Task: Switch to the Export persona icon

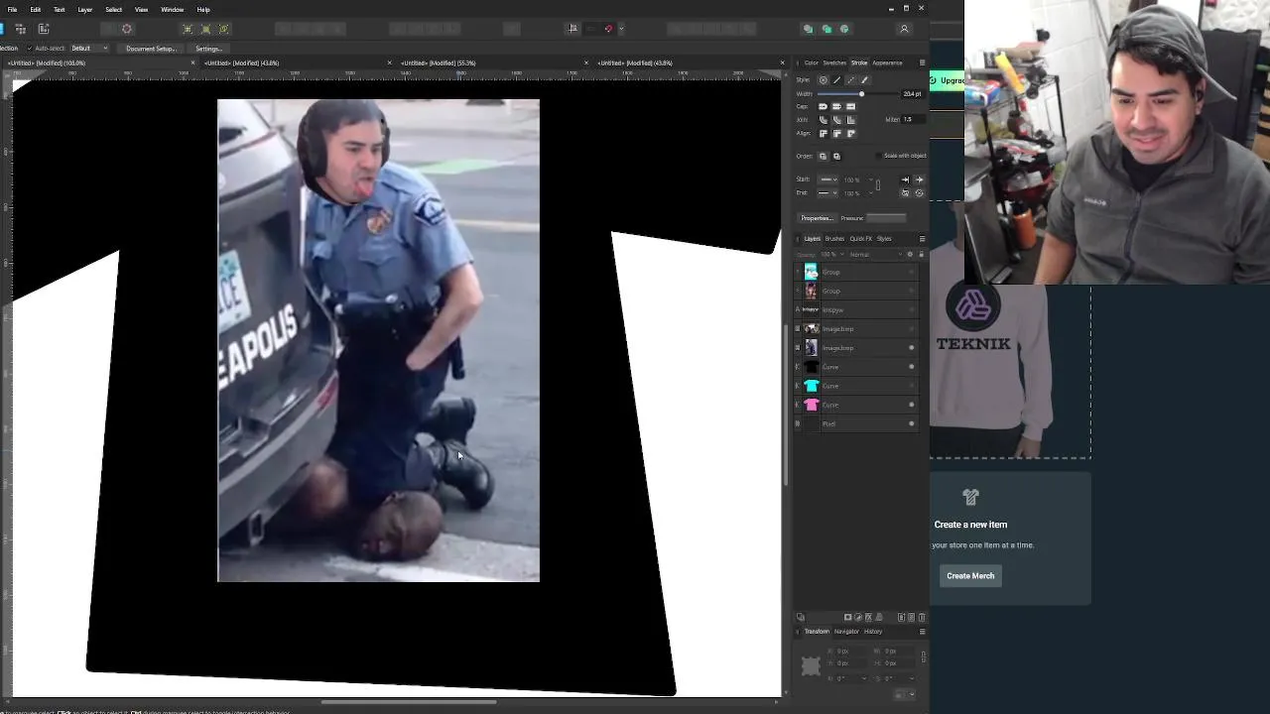Action: point(44,29)
